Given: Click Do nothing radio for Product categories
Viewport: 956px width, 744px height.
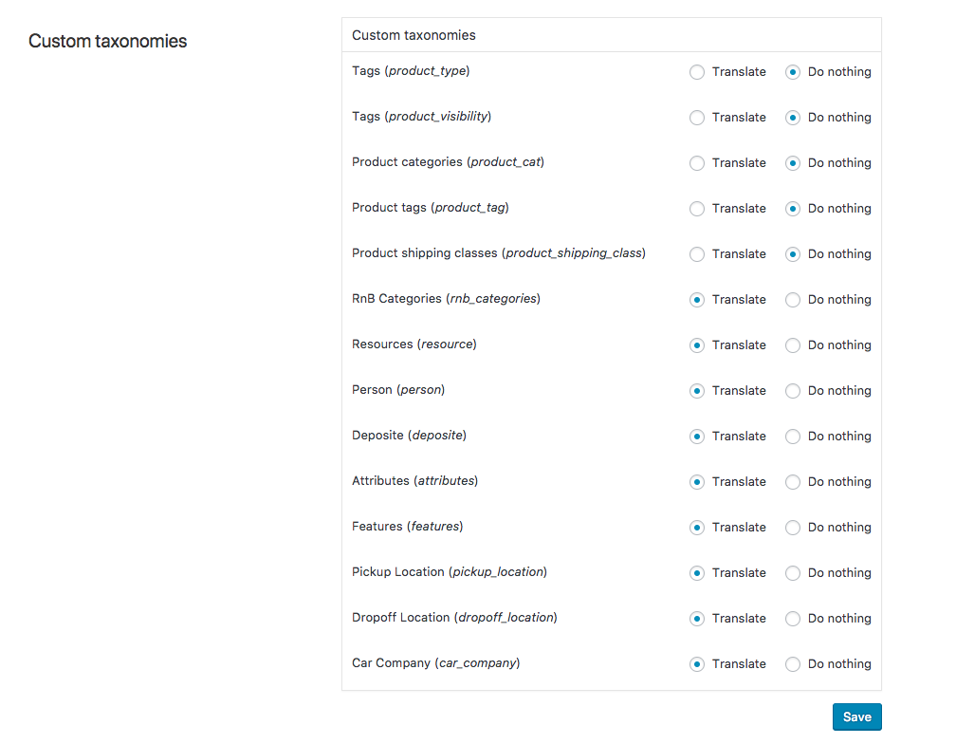Looking at the screenshot, I should (793, 163).
